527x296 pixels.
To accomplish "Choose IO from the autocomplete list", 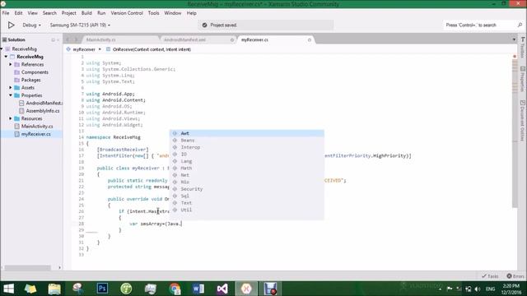I will point(247,154).
